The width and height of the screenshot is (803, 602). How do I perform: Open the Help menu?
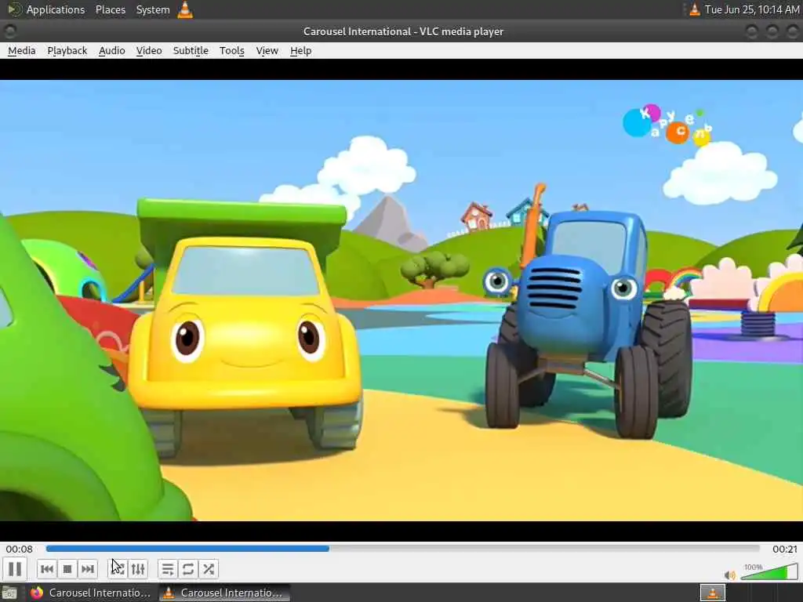tap(300, 51)
